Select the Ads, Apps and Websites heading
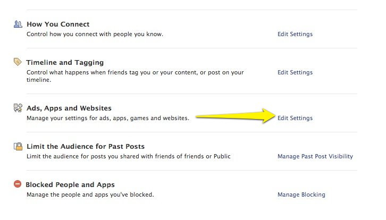Image resolution: width=386 pixels, height=220 pixels. pos(69,108)
